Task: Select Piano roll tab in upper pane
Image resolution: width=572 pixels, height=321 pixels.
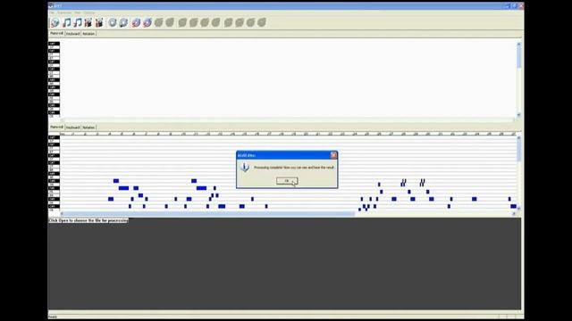Action: tap(56, 34)
